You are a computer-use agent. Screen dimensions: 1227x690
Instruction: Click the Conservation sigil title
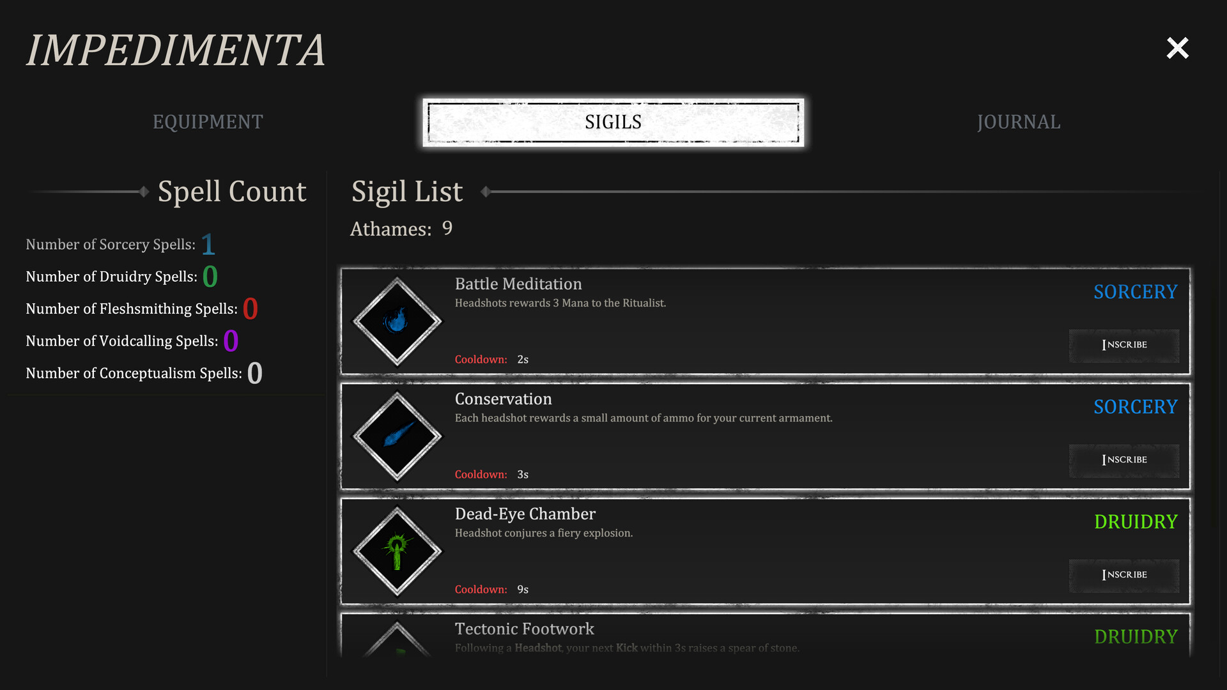pyautogui.click(x=503, y=399)
